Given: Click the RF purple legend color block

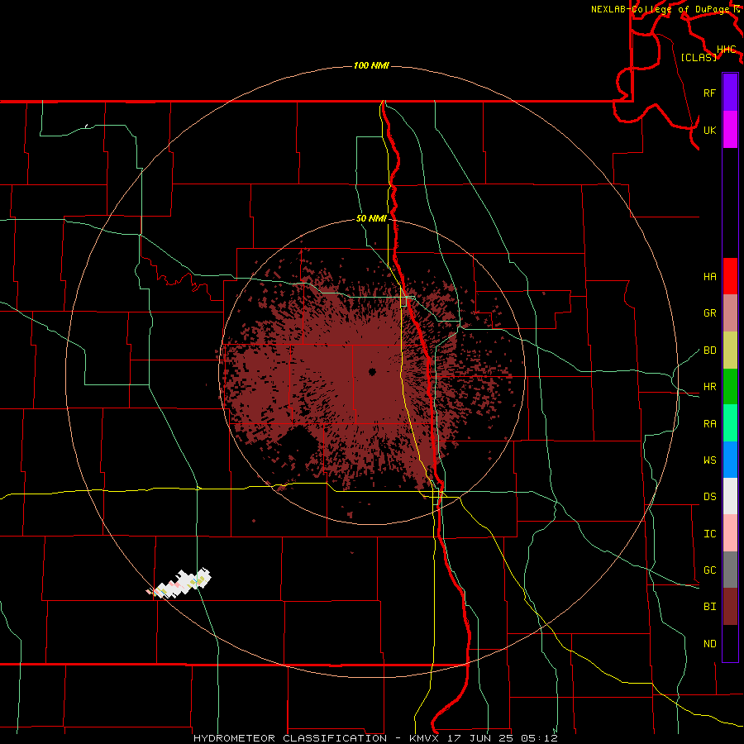Looking at the screenshot, I should coord(730,93).
